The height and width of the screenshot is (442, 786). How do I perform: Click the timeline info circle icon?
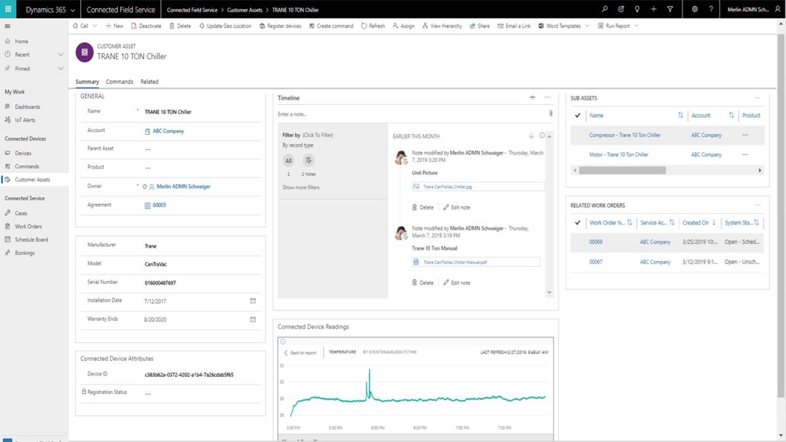542,136
